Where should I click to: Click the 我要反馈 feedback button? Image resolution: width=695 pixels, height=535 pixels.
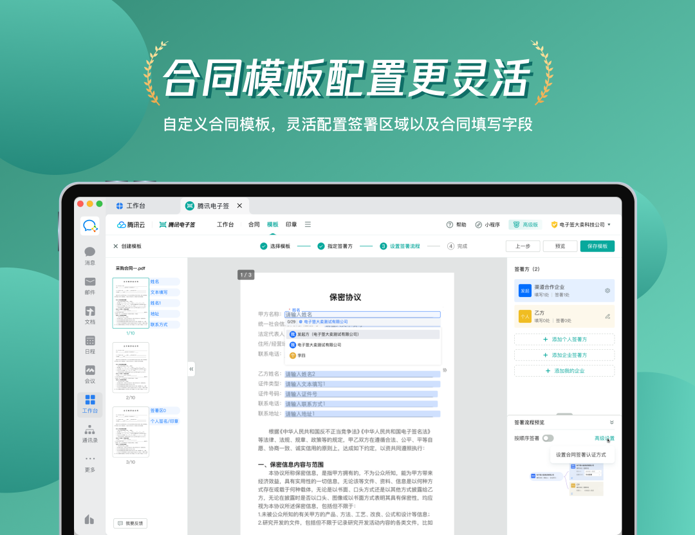click(130, 523)
